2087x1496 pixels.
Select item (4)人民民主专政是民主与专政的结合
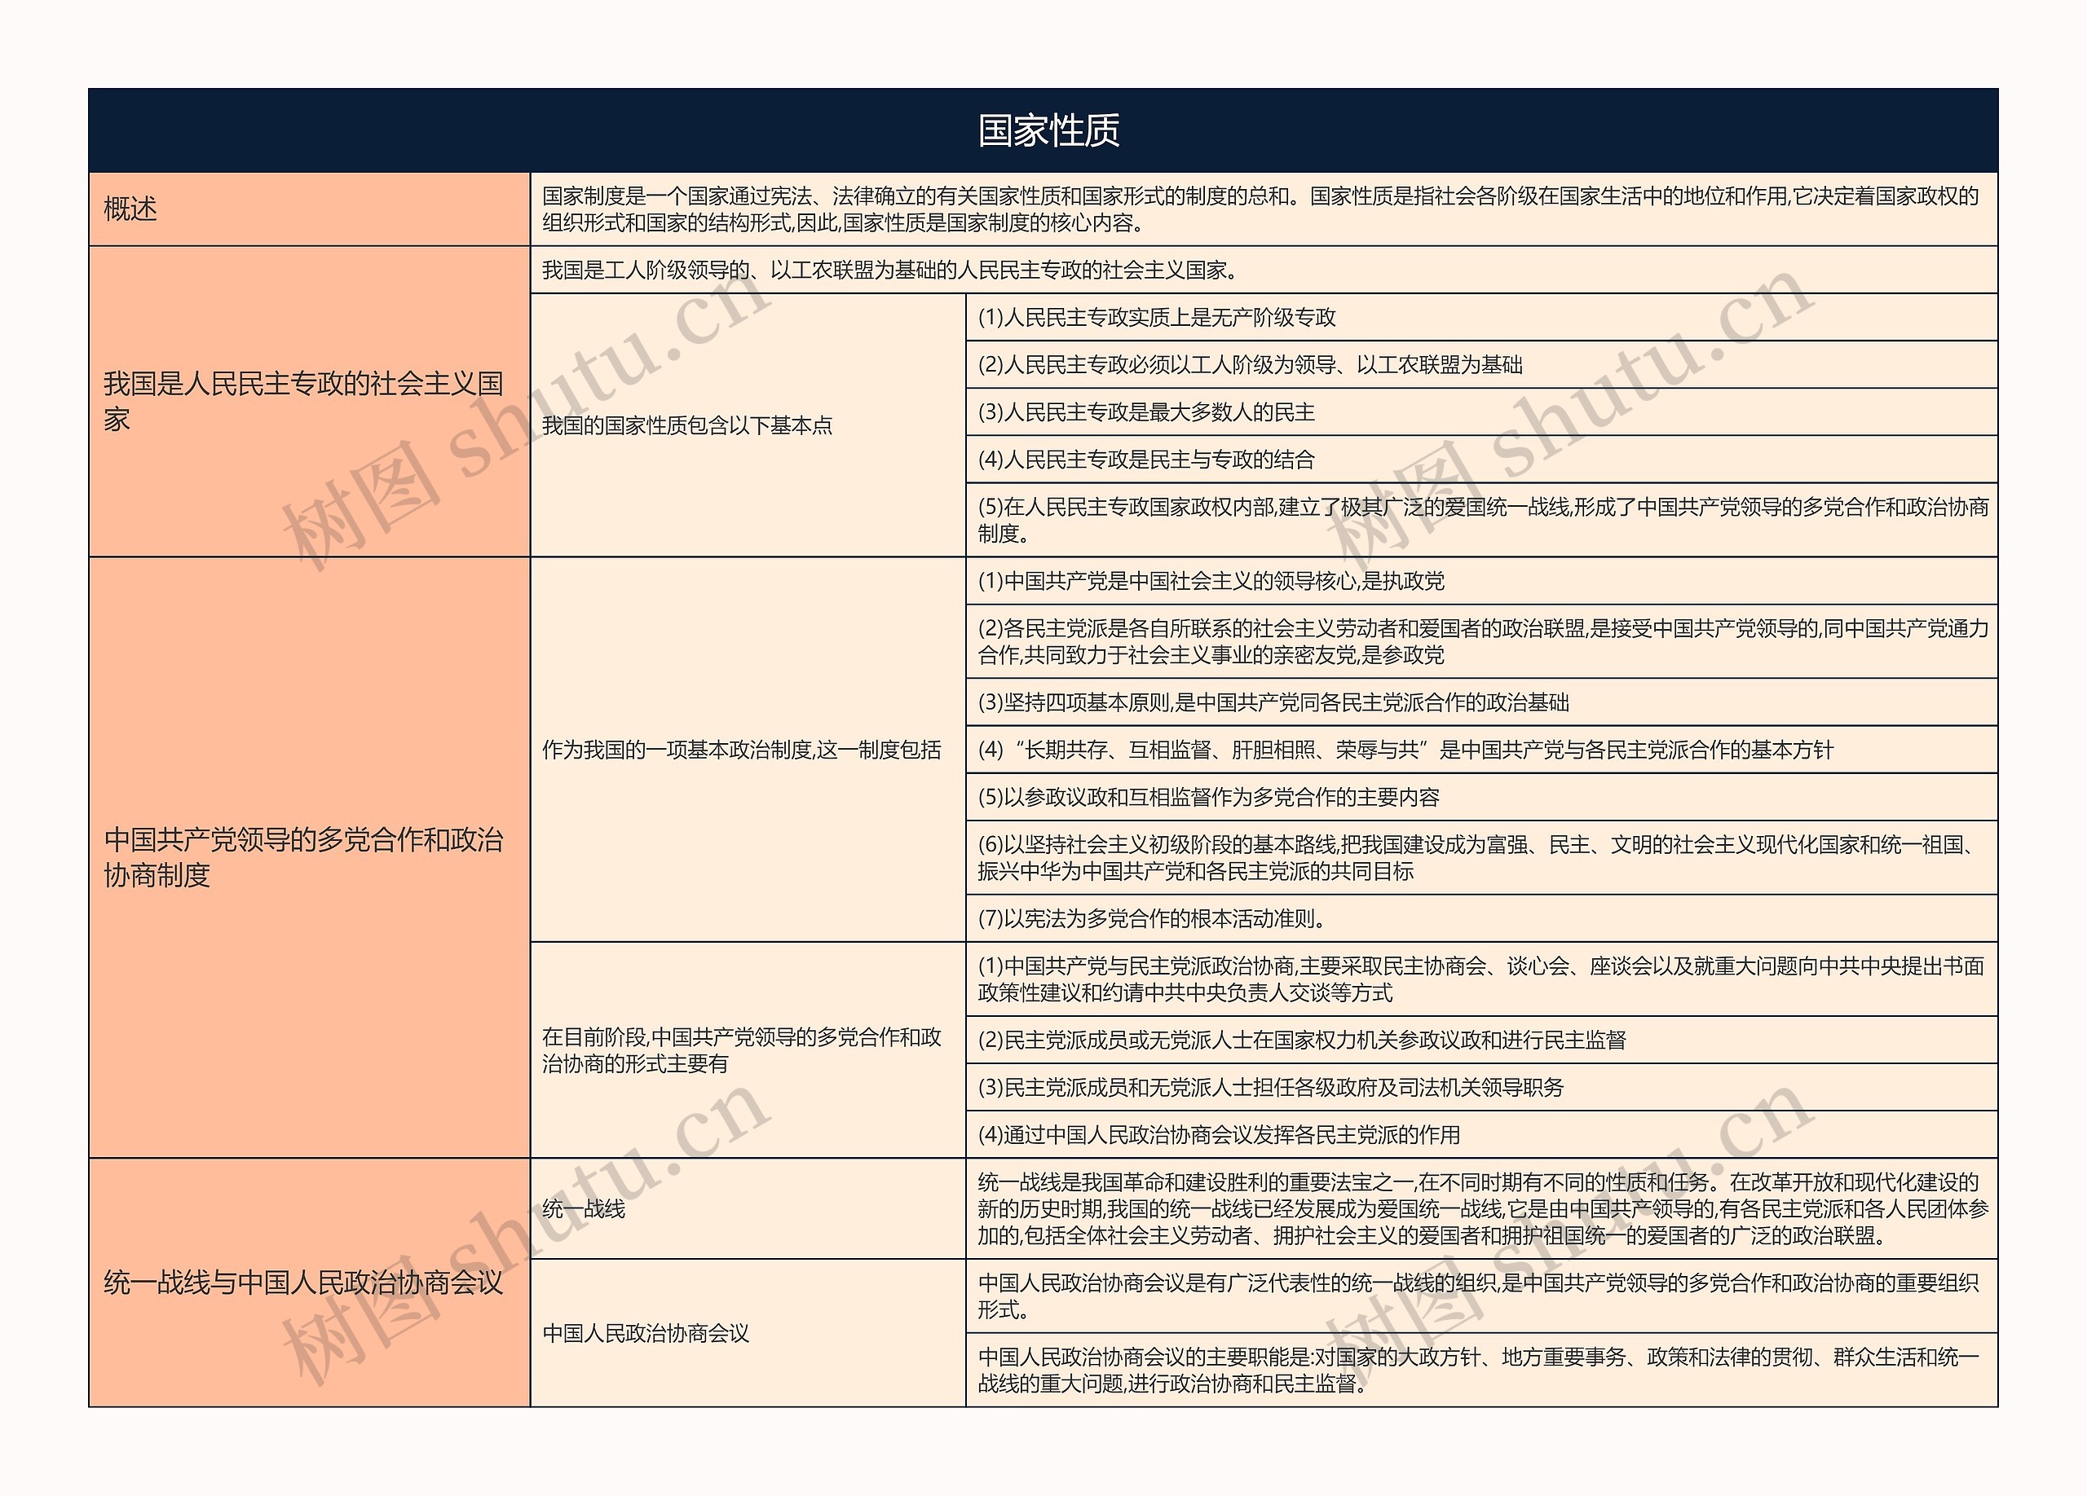point(1481,459)
